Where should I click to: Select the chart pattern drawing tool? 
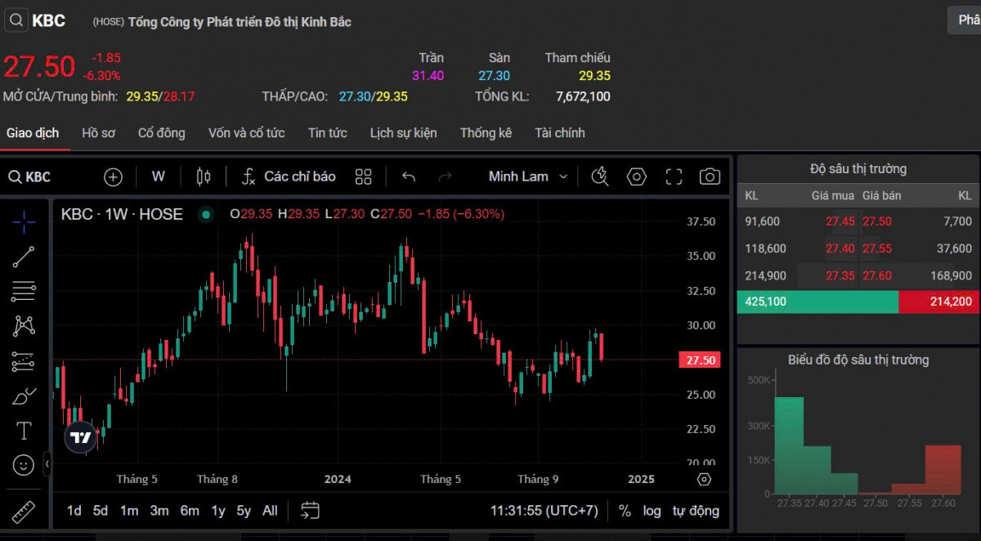click(24, 326)
